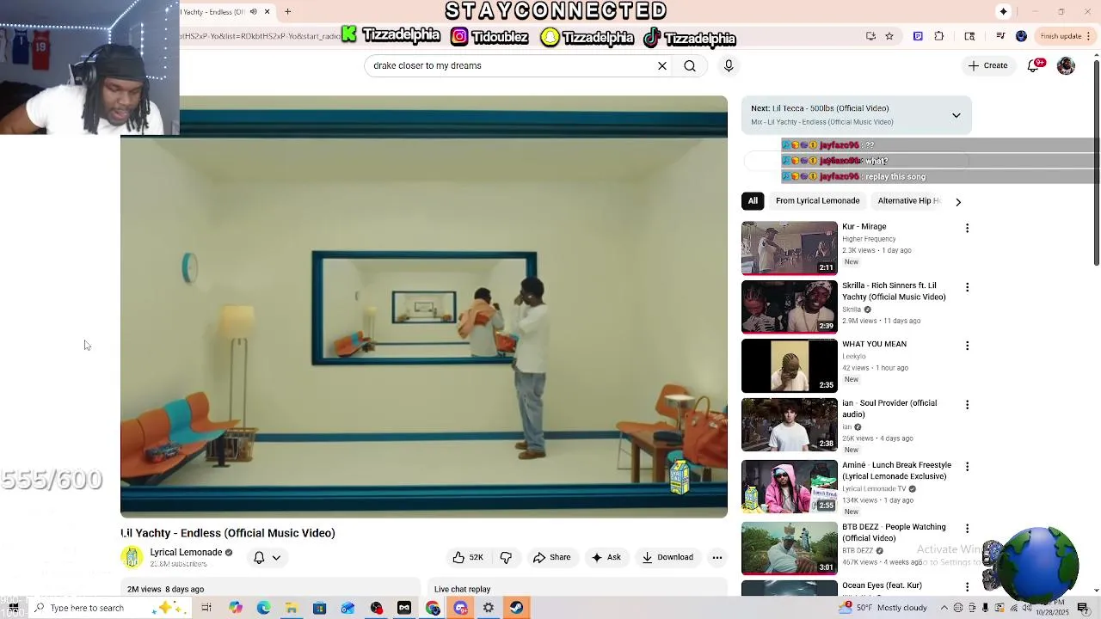Bookmark this page with the star icon
Screen dimensions: 1101x619
tap(889, 36)
